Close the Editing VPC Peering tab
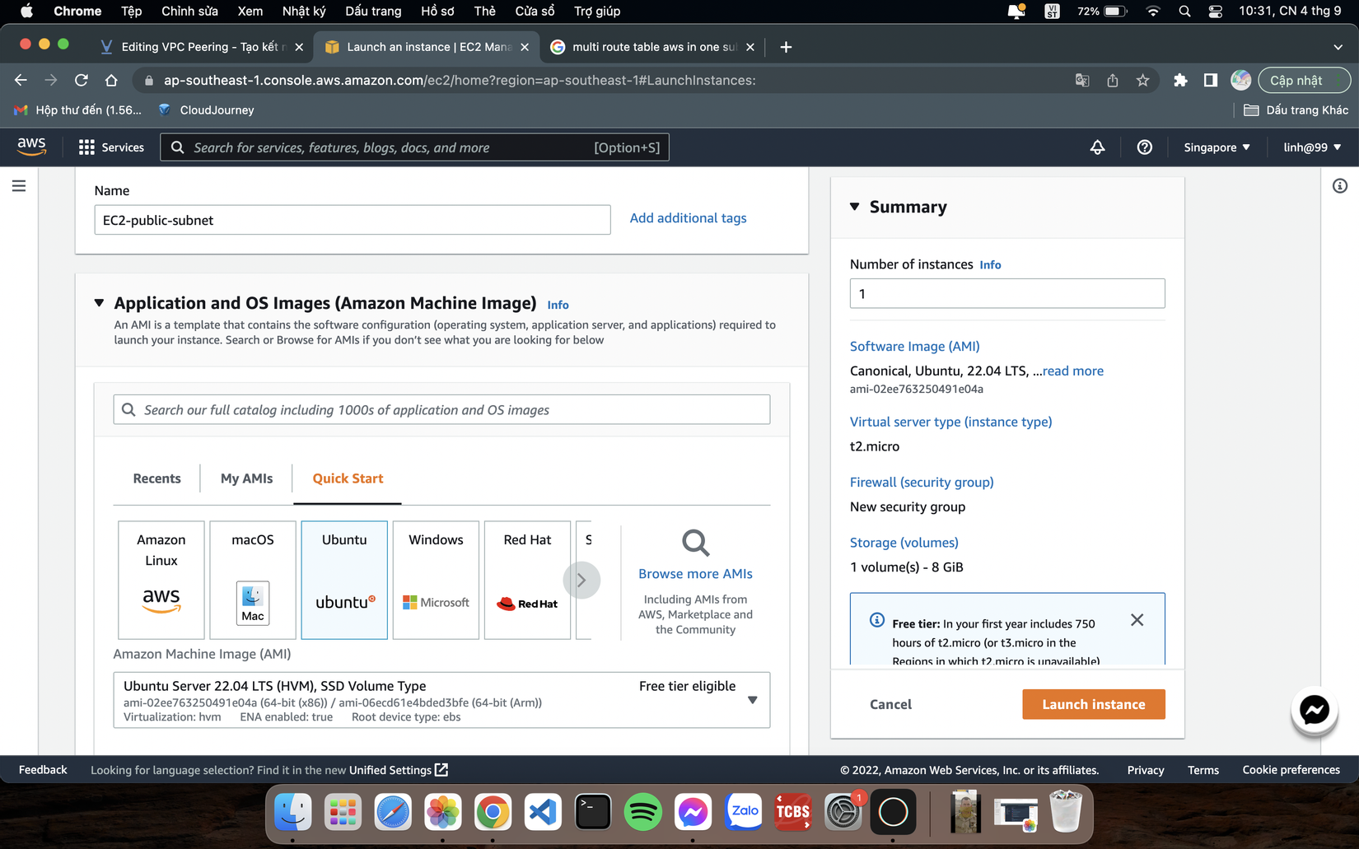1359x849 pixels. (x=299, y=47)
